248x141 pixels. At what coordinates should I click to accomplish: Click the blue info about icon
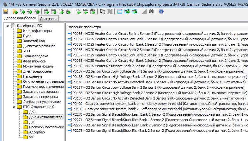coord(161,11)
